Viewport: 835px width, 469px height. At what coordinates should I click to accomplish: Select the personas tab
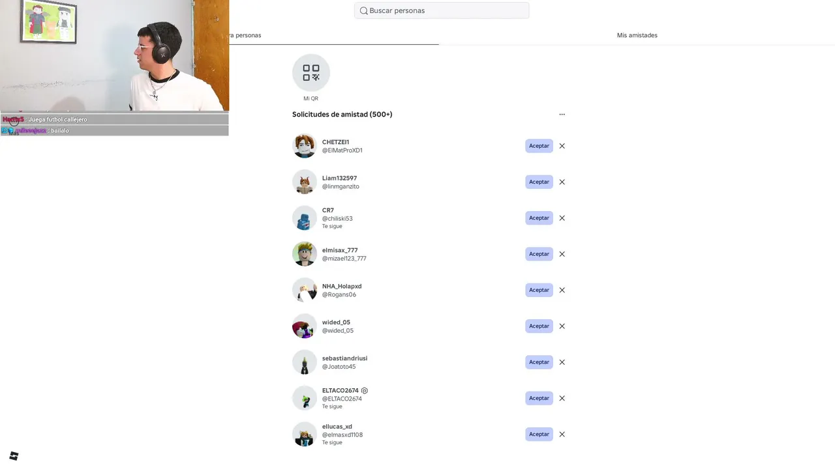pos(245,35)
